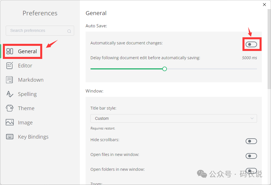Screen dimensions: 271x185
Task: Click the Spelling check icon
Action: 10,94
